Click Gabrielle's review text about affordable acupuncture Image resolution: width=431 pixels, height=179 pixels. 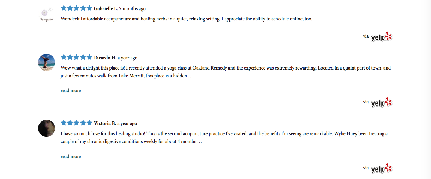click(x=186, y=19)
